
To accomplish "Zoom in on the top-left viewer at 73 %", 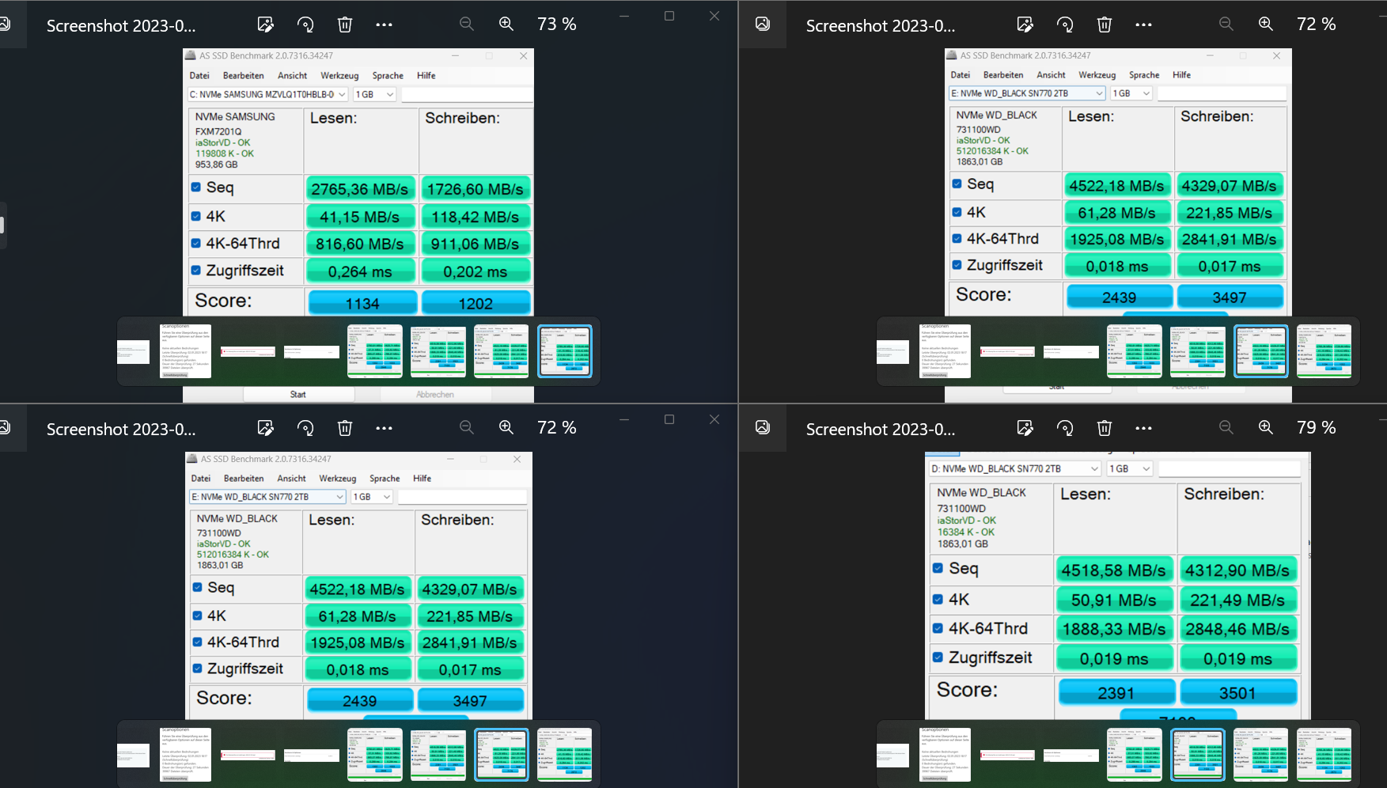I will pyautogui.click(x=506, y=24).
